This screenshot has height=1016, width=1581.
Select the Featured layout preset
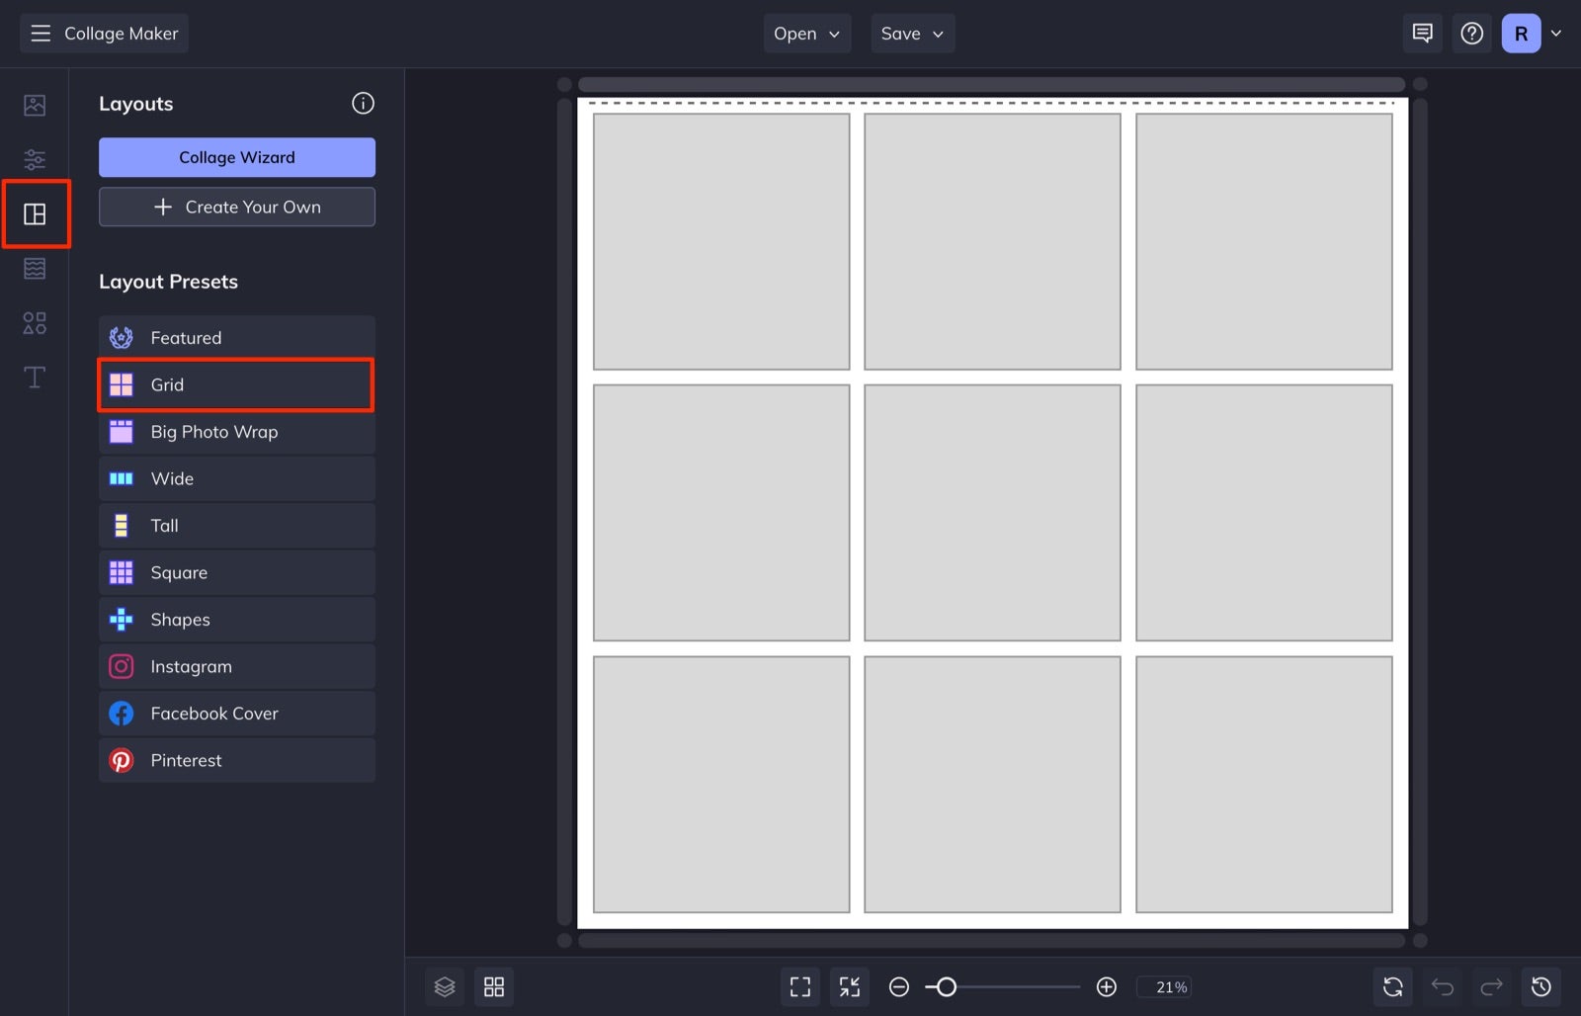236,337
